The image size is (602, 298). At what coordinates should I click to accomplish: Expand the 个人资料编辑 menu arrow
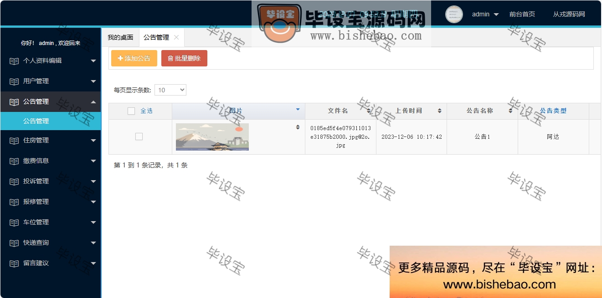click(93, 61)
